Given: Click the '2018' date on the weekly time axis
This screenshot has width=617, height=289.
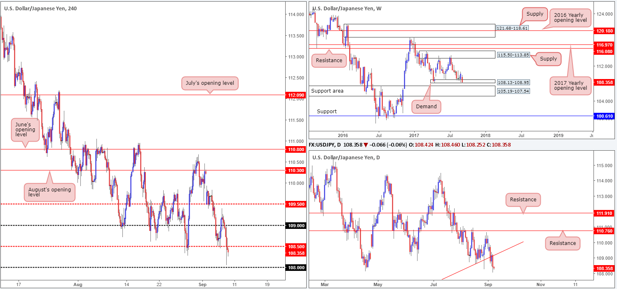Looking at the screenshot, I should [x=486, y=135].
